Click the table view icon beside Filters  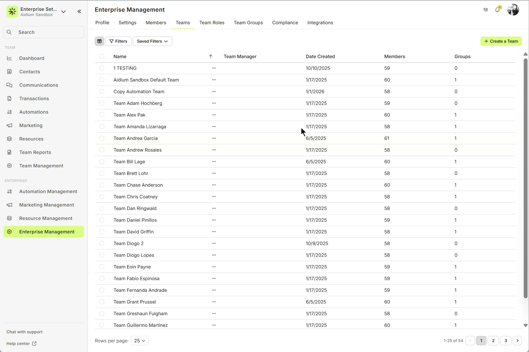click(99, 41)
